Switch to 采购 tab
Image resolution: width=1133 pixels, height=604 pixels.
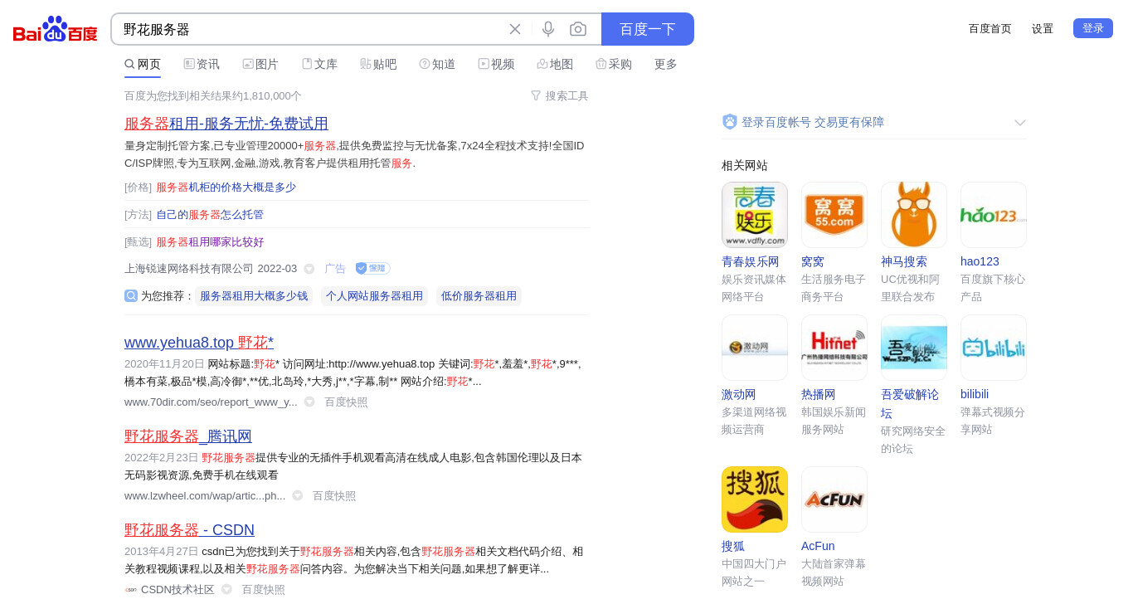[614, 64]
